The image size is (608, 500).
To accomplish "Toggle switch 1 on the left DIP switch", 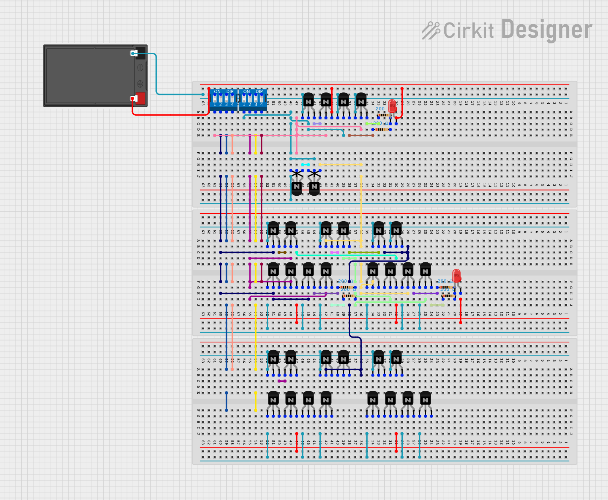I will click(x=215, y=98).
